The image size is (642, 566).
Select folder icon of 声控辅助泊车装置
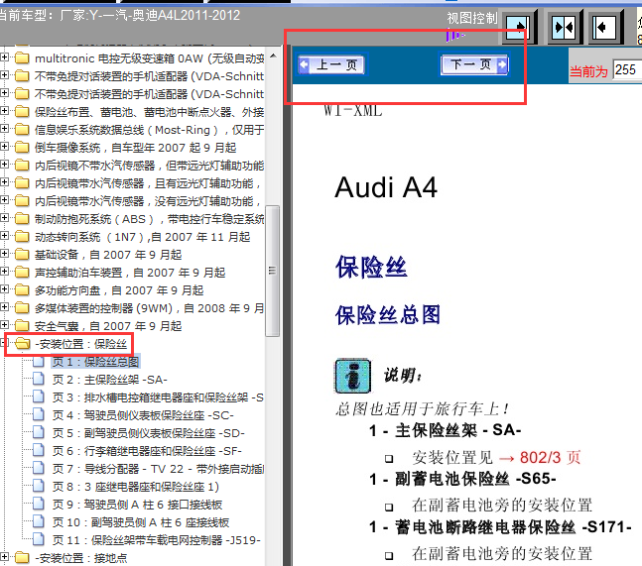coord(22,272)
